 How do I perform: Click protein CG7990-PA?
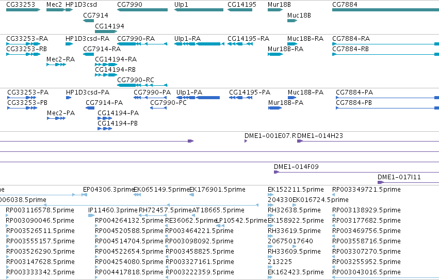tap(152, 92)
